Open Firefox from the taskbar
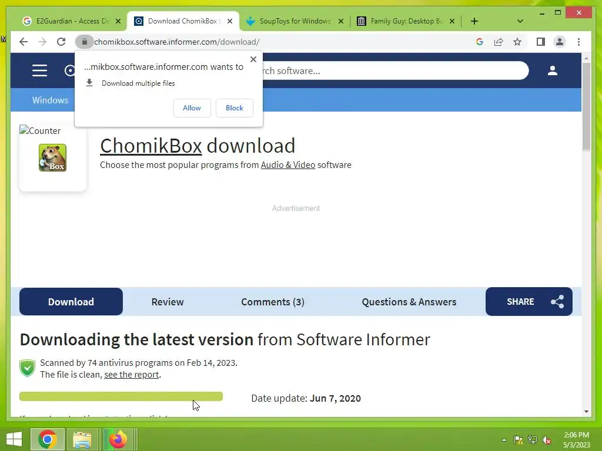The image size is (602, 451). 118,439
